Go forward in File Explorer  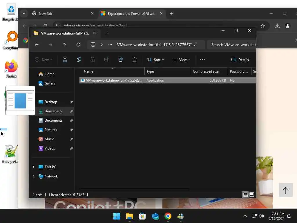(50, 44)
